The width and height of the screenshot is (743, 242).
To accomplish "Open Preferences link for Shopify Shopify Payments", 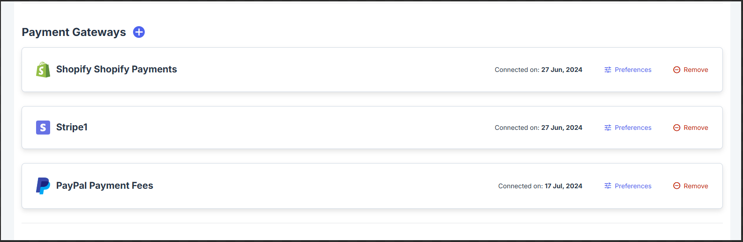I will [x=633, y=70].
